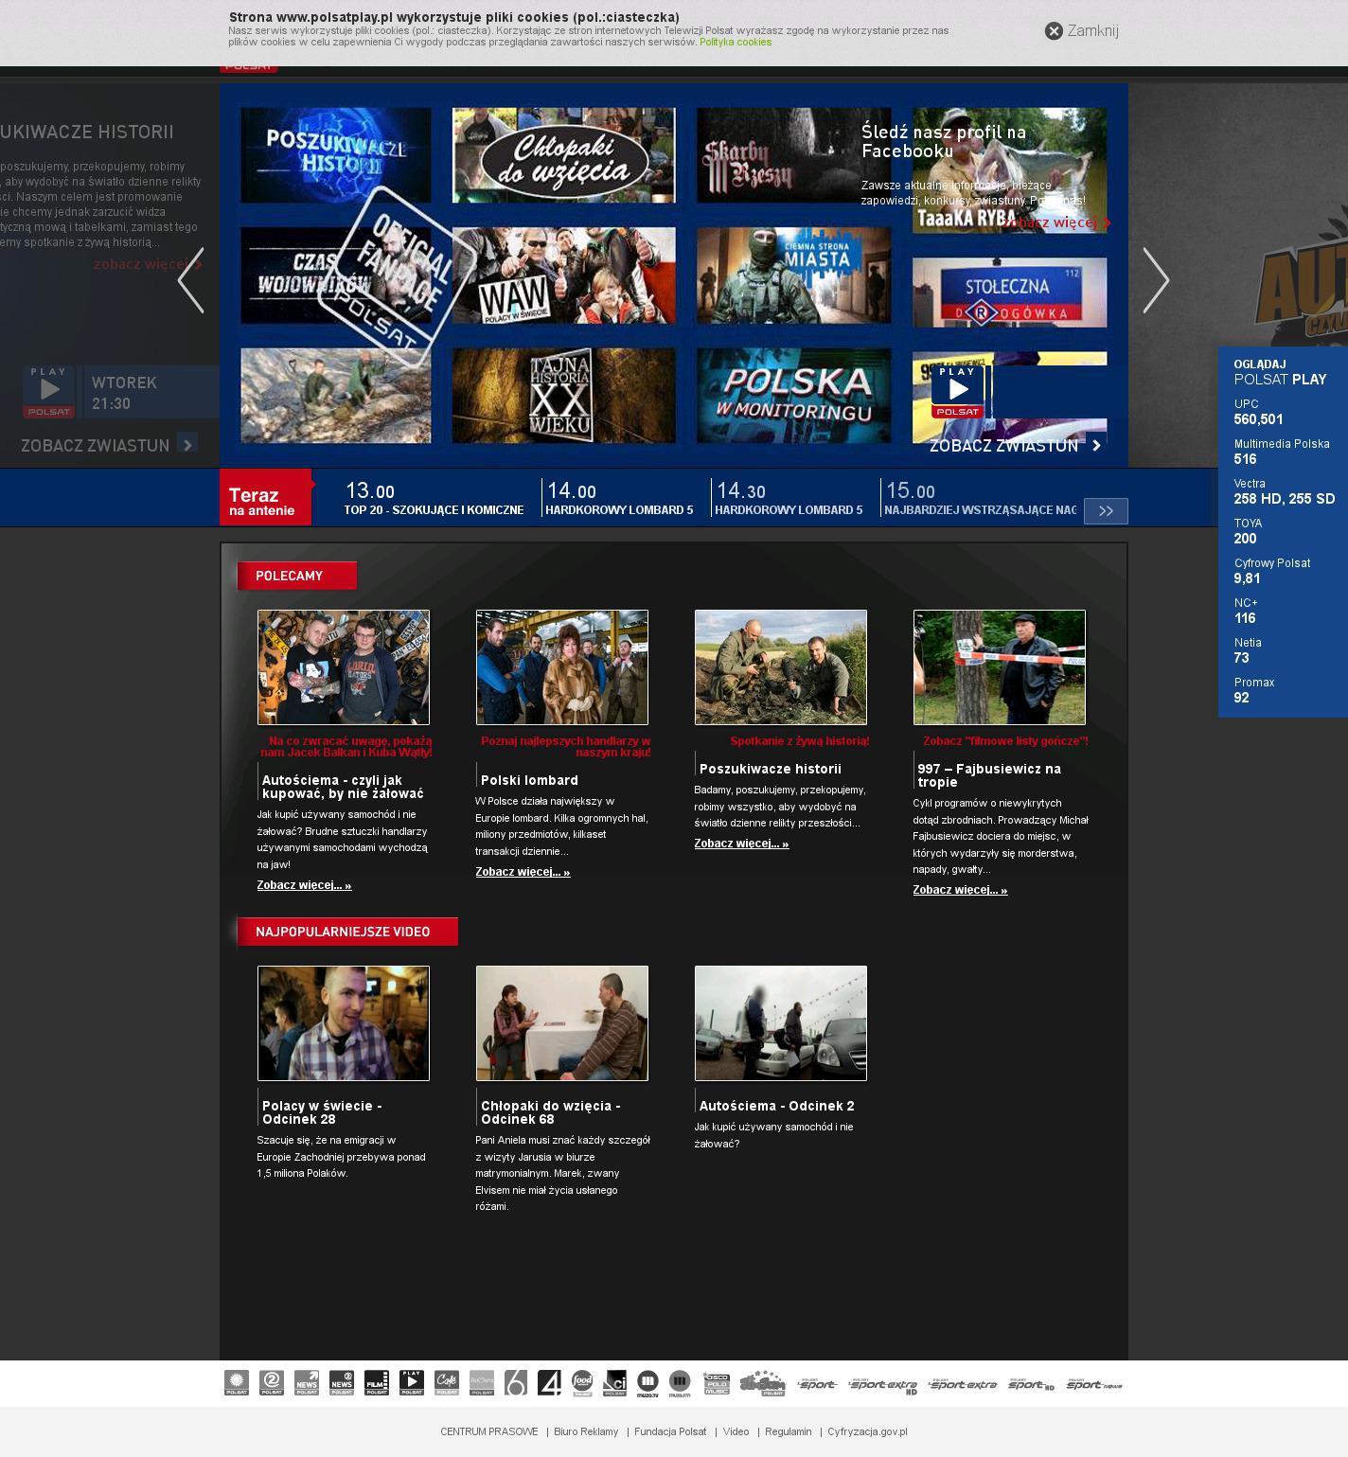Go to the previous carousel slide
The image size is (1348, 1457).
click(191, 280)
